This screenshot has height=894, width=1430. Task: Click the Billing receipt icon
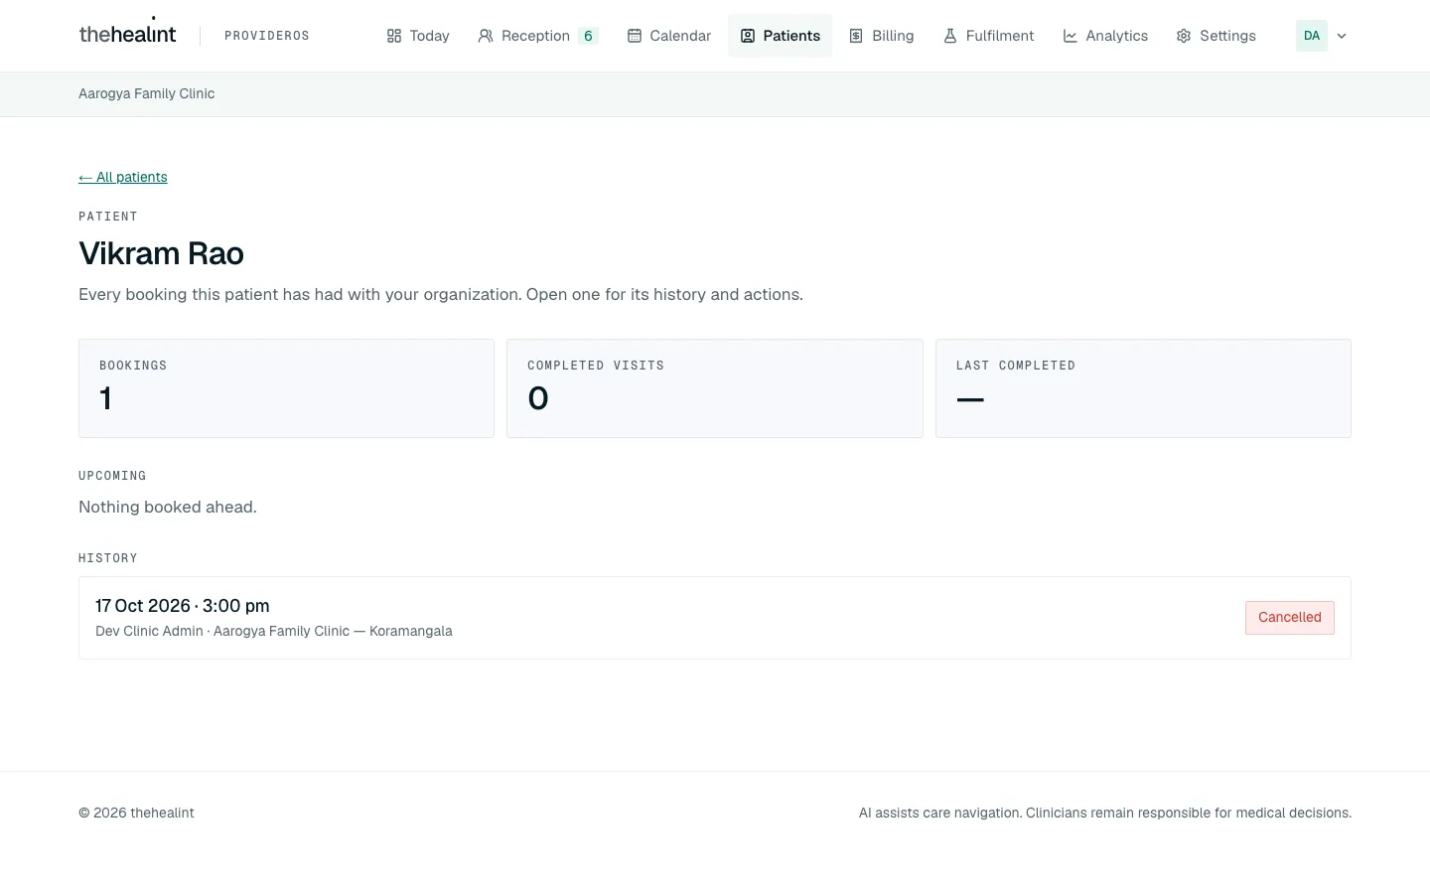[856, 36]
